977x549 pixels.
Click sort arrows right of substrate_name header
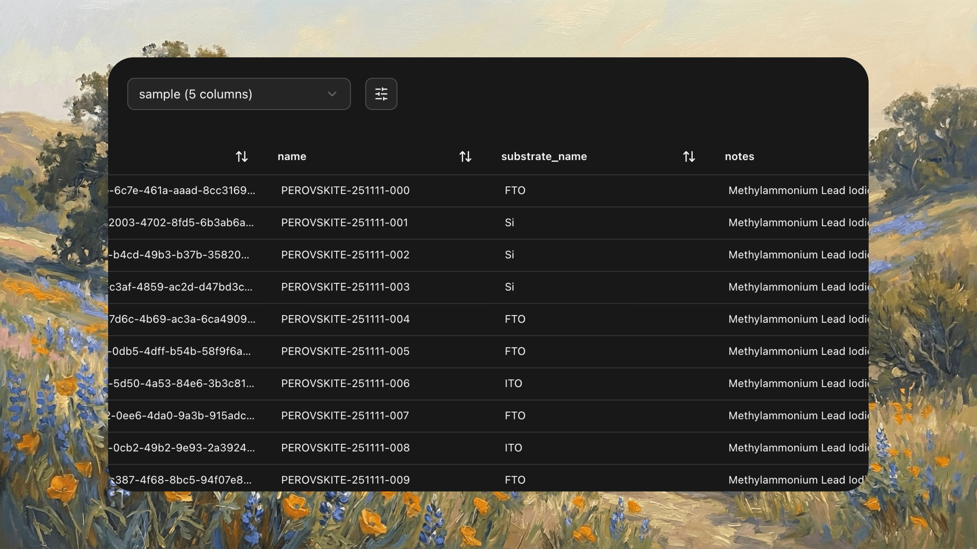tap(689, 156)
